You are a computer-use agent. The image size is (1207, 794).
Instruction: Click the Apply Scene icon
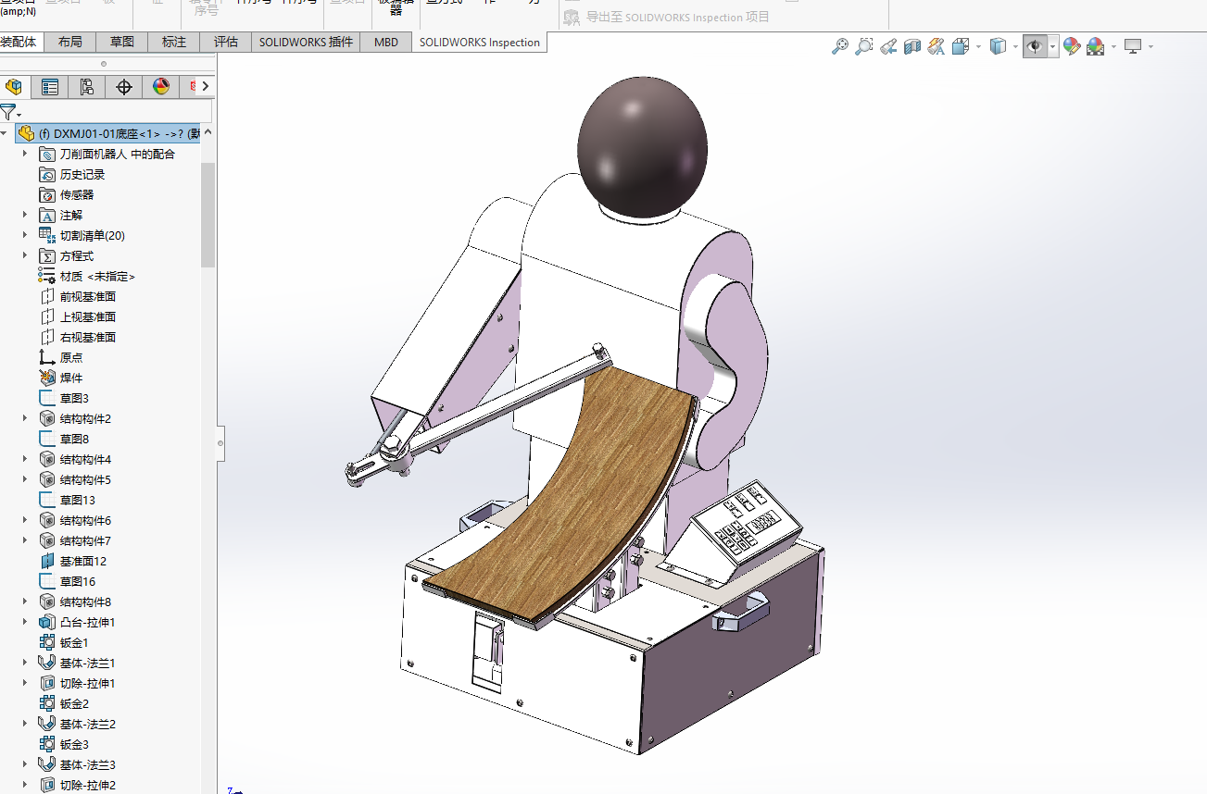pyautogui.click(x=1096, y=46)
